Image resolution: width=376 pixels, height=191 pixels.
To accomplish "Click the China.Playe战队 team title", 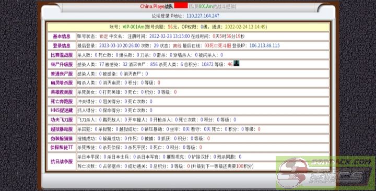I will pos(157,6).
